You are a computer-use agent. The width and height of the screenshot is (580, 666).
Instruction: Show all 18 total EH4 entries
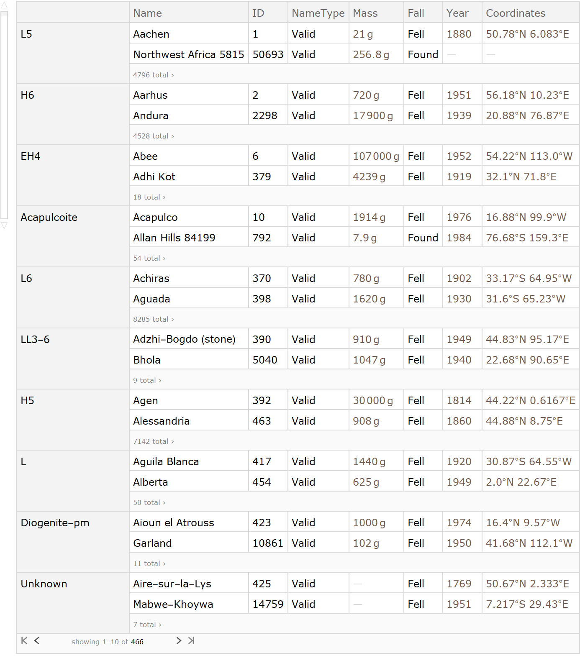pyautogui.click(x=149, y=197)
